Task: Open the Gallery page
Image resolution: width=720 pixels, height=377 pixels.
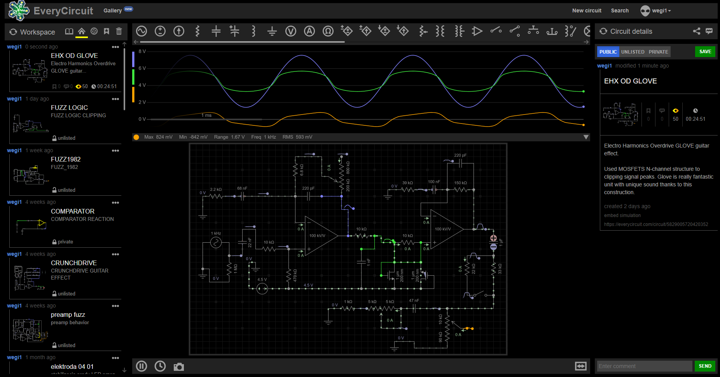Action: coord(112,10)
